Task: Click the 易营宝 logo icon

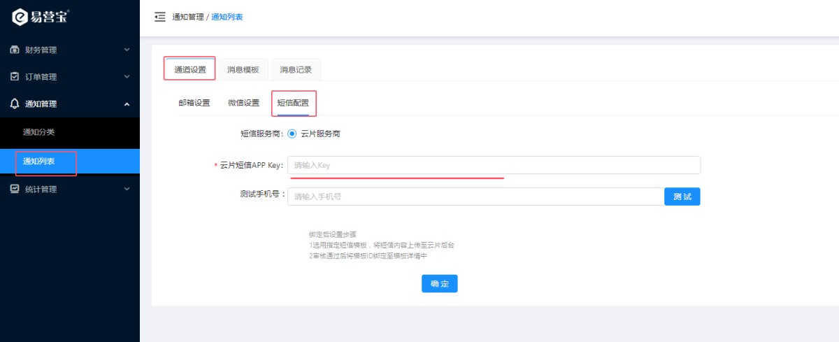Action: tap(20, 17)
